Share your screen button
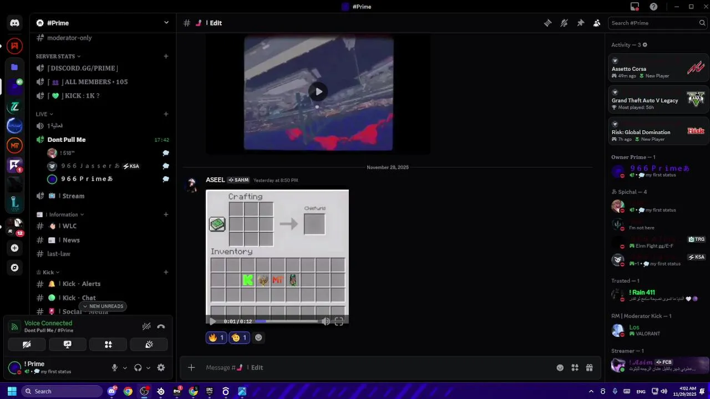Viewport: 710px width, 399px height. [x=67, y=345]
